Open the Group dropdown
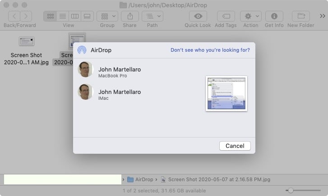This screenshot has height=196, width=328. (107, 16)
